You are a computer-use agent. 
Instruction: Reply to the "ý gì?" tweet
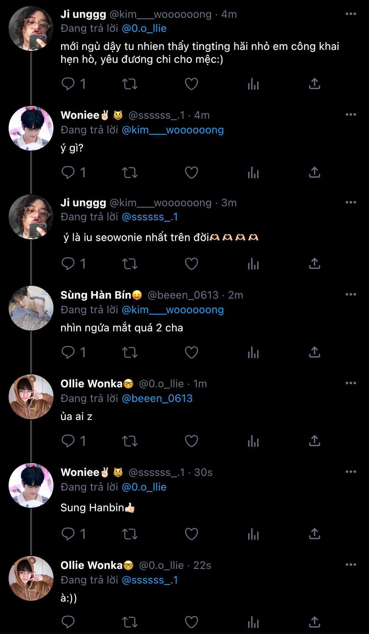click(68, 172)
